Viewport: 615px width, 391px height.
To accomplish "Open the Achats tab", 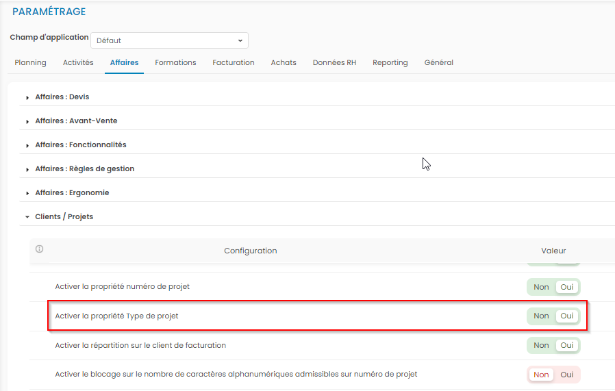I will click(x=284, y=63).
